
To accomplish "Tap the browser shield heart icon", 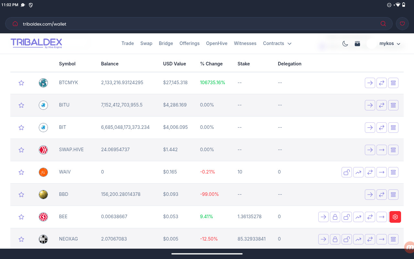I will (x=402, y=24).
